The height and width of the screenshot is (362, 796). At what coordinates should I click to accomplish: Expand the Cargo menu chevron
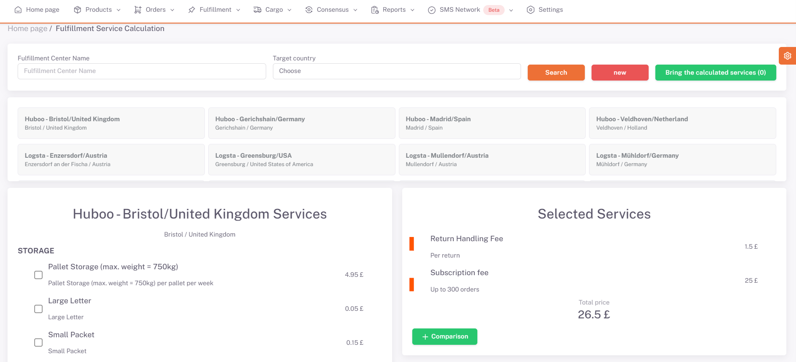(x=289, y=10)
